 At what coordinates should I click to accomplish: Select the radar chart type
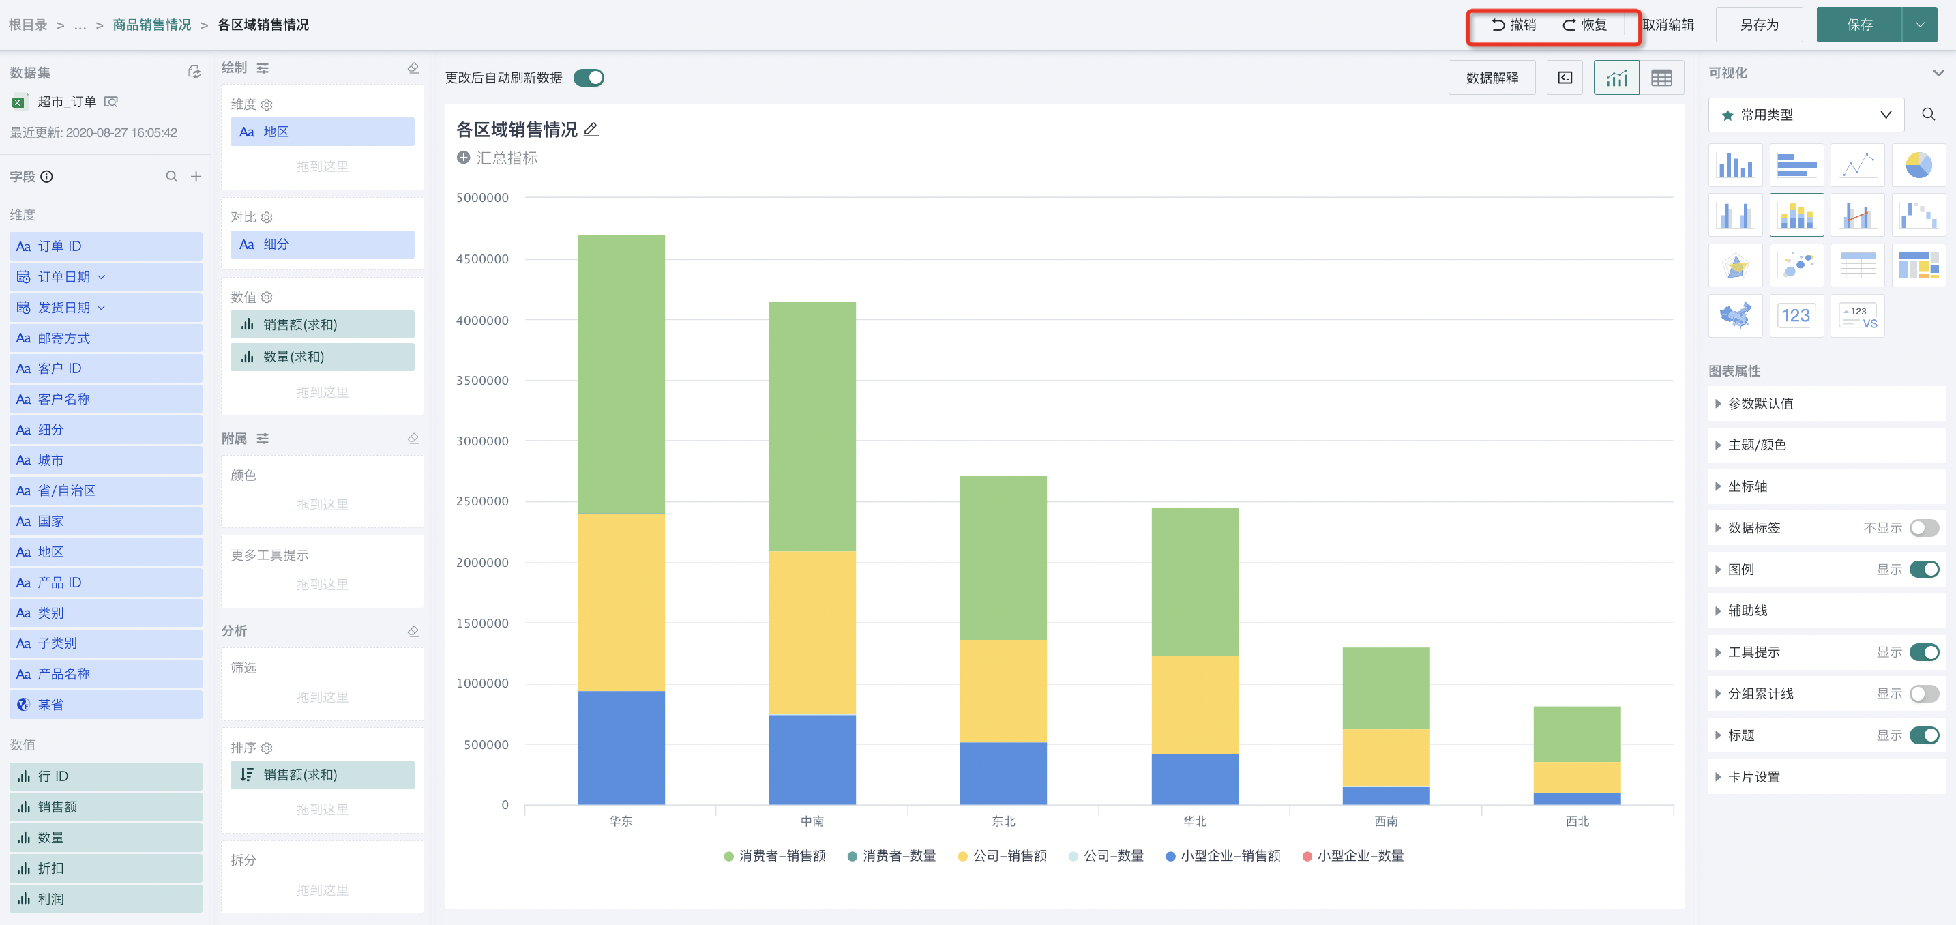1736,265
